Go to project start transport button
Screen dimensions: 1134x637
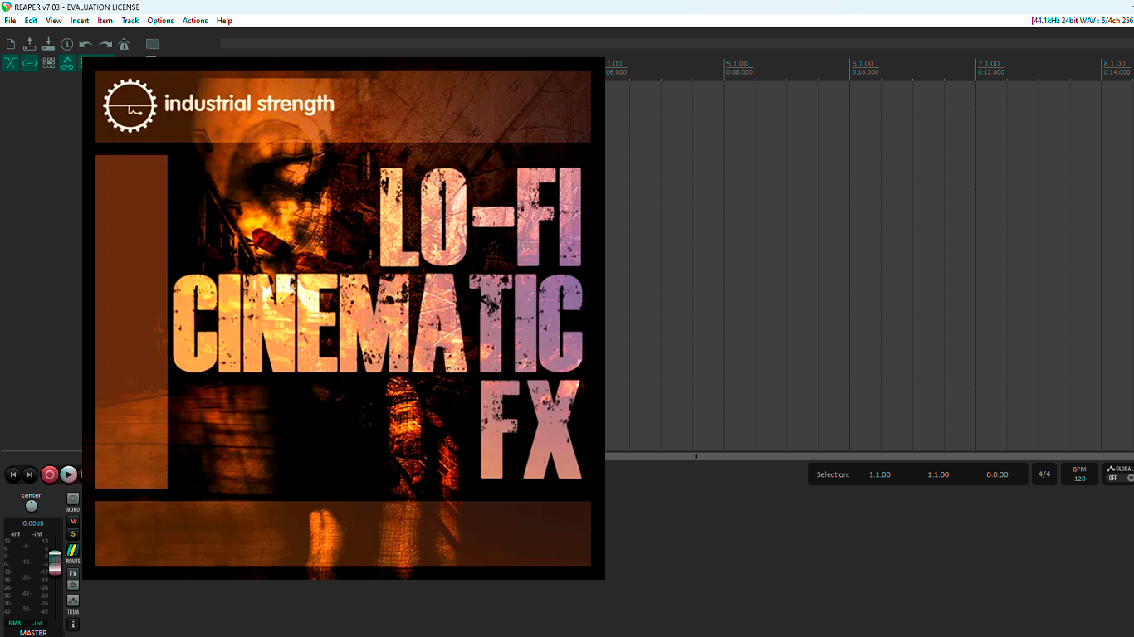pyautogui.click(x=13, y=474)
